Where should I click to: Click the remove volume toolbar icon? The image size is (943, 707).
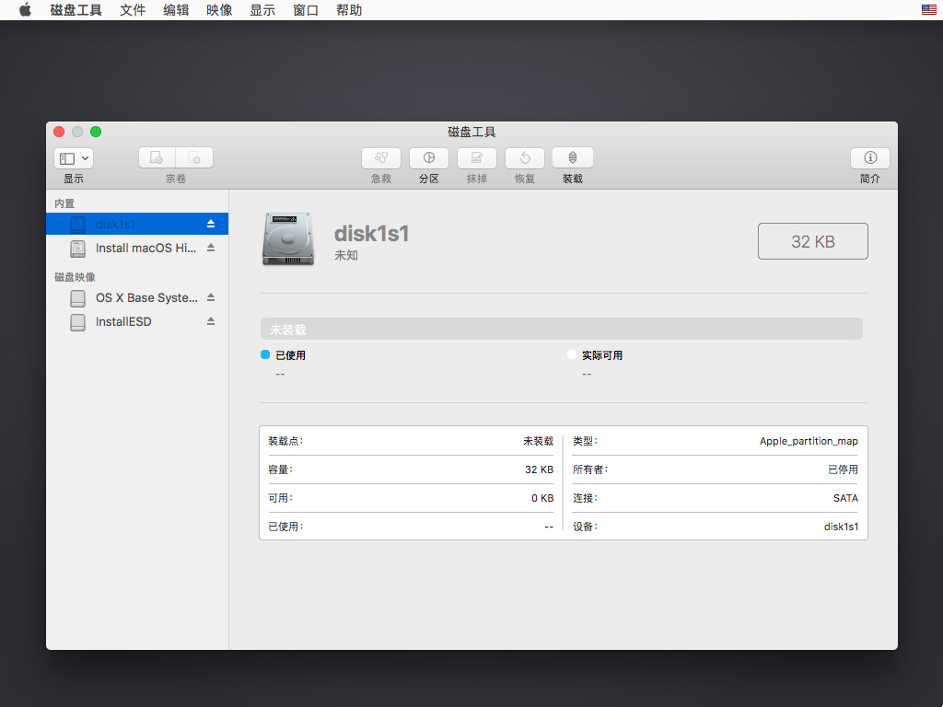coord(194,158)
